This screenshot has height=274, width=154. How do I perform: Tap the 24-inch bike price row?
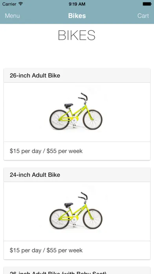77,250
